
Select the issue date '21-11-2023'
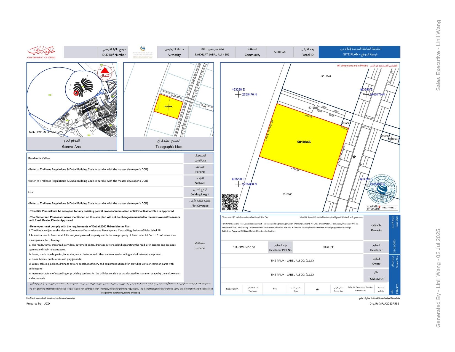[x=394, y=246]
